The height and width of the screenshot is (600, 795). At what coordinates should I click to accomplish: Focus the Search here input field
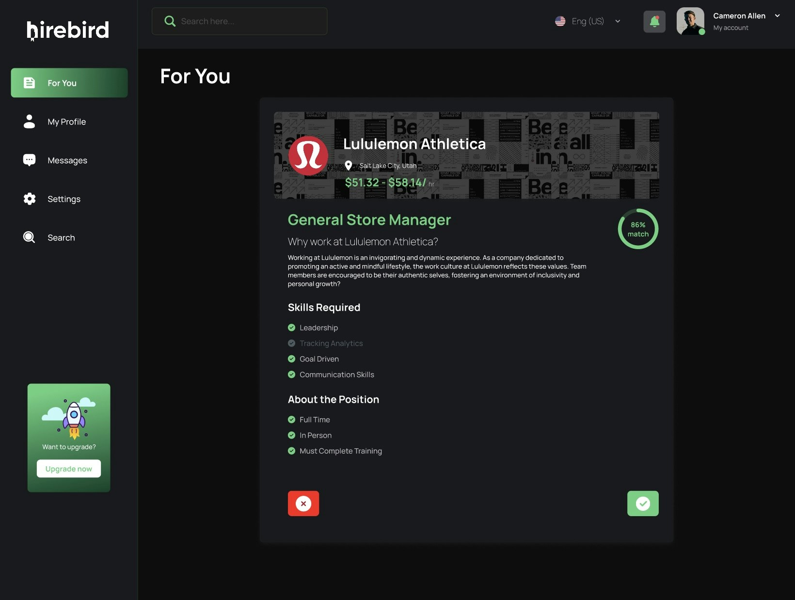click(239, 21)
